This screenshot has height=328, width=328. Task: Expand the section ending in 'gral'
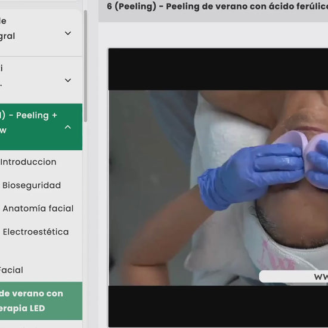pos(68,33)
